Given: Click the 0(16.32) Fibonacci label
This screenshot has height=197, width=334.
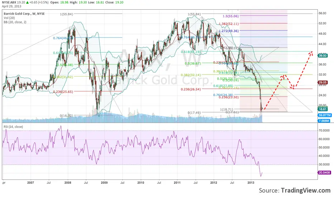Looking at the screenshot, I should tap(66, 115).
